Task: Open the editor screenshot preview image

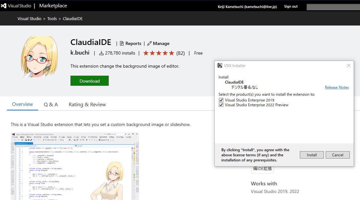Action: pyautogui.click(x=75, y=166)
